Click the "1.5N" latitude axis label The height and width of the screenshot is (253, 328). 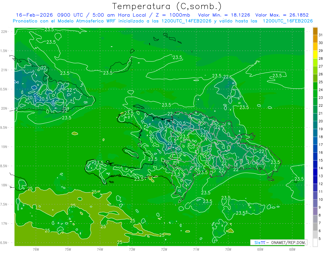(4, 51)
